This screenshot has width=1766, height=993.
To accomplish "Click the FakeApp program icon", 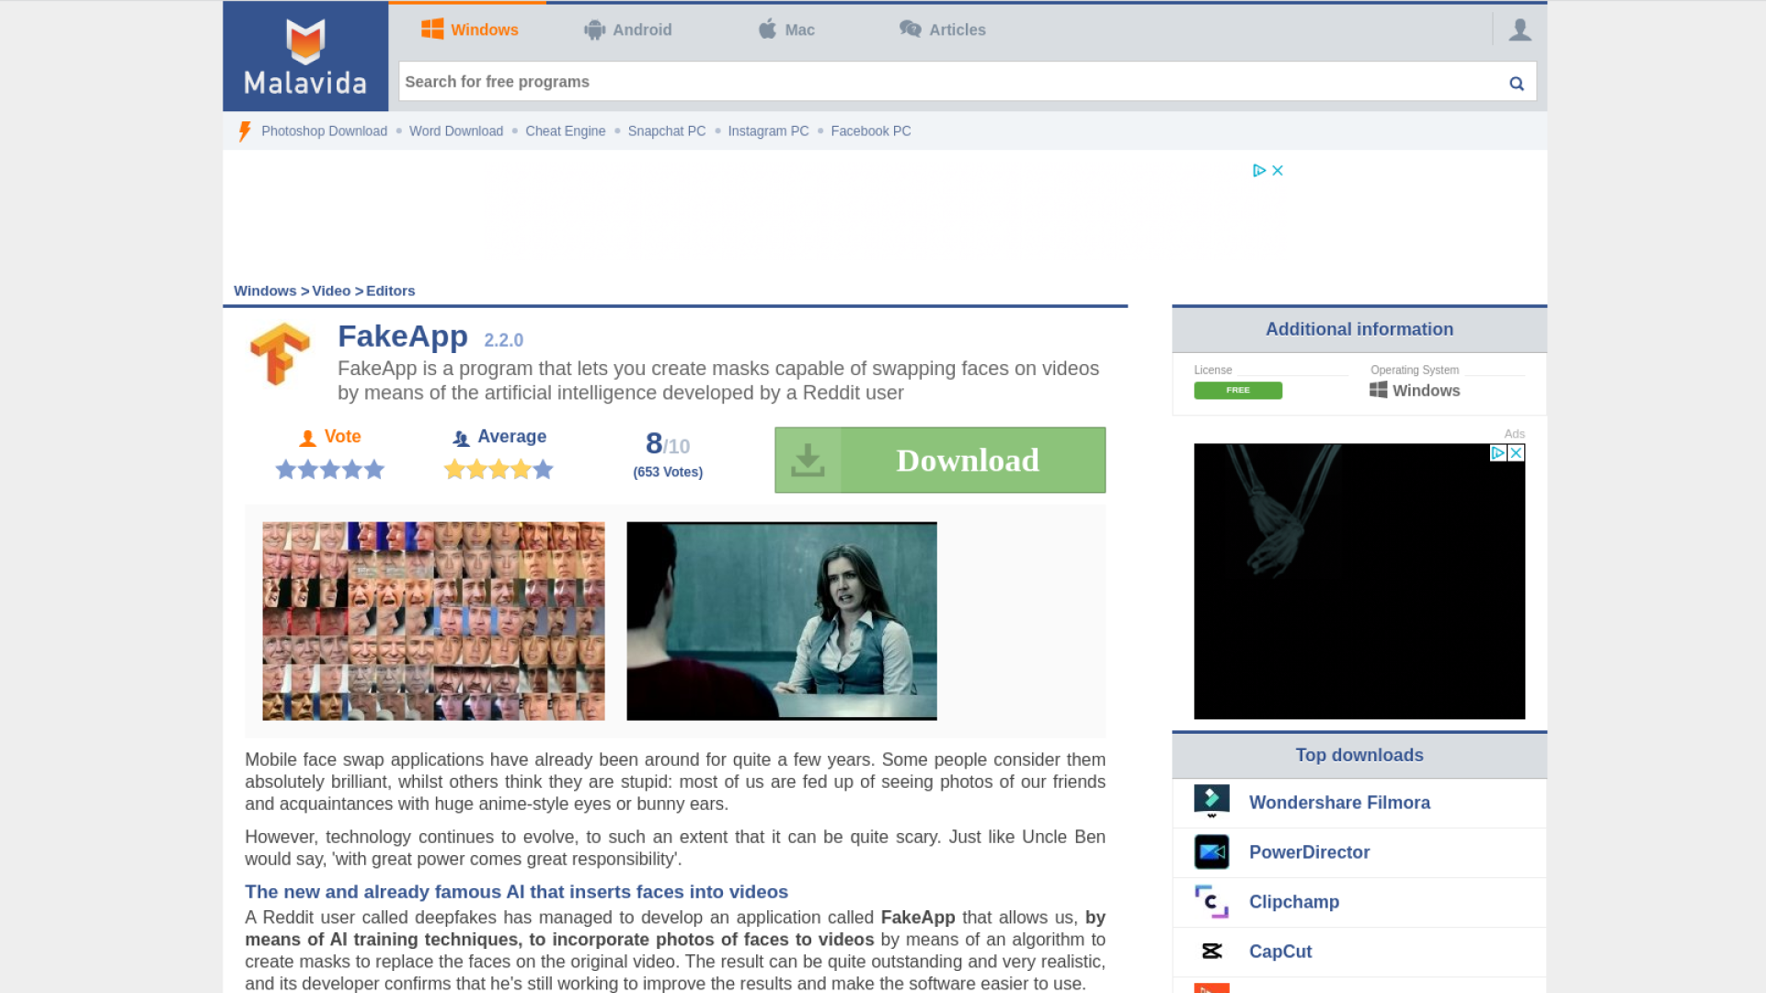I will click(280, 354).
